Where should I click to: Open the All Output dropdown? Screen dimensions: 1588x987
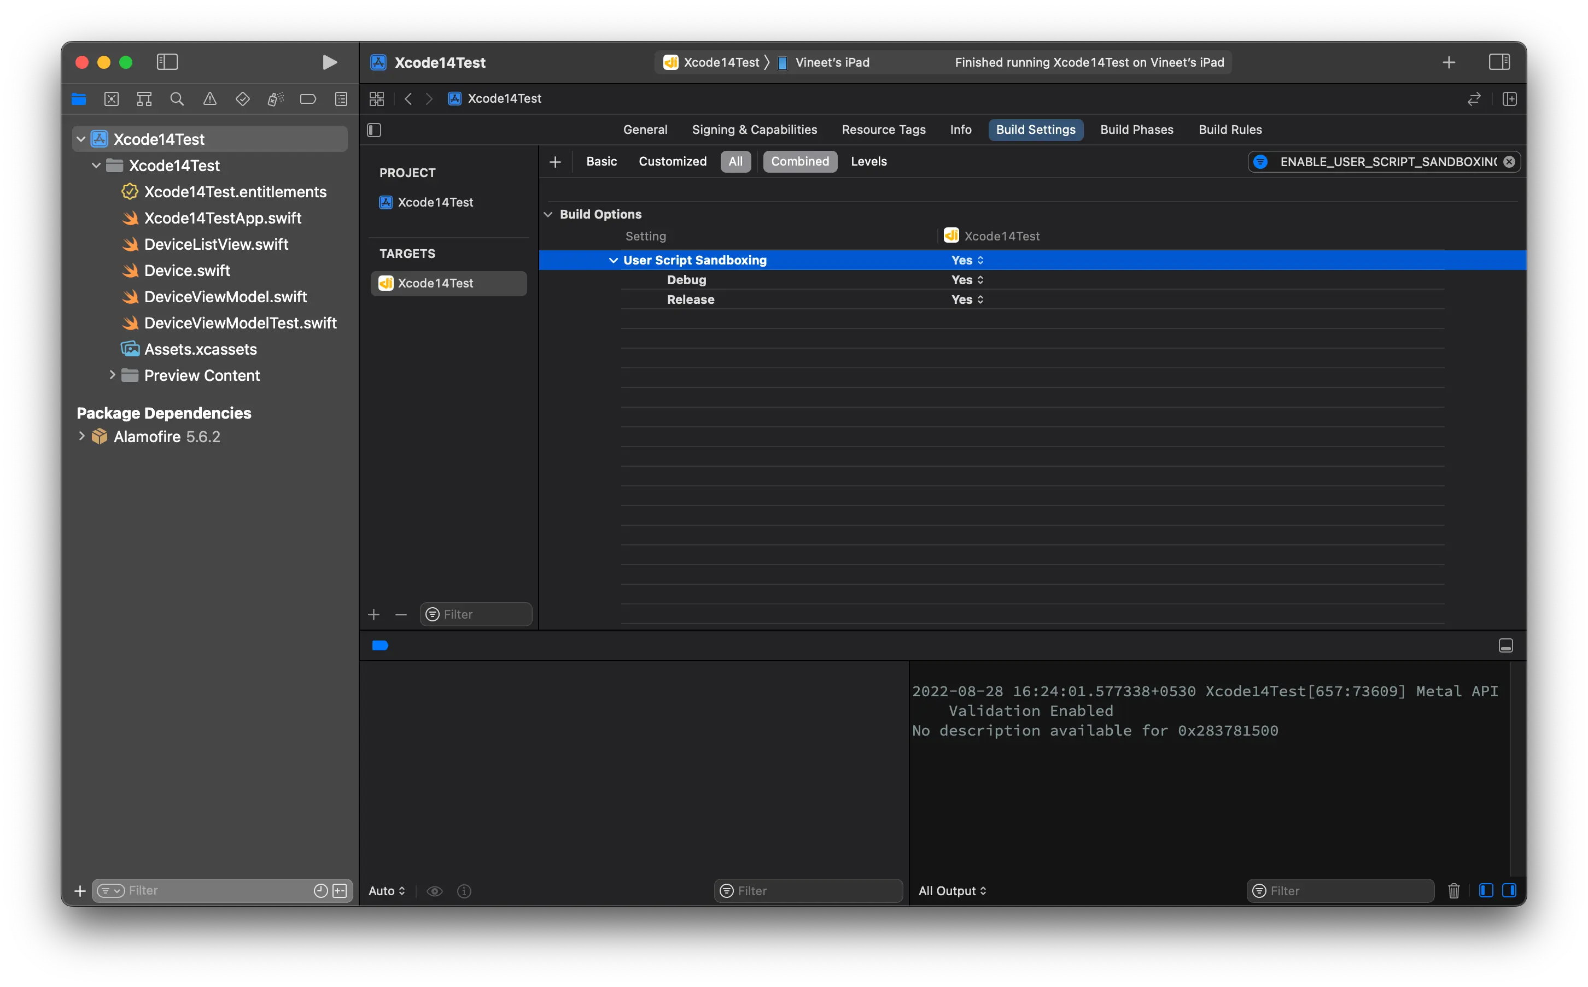[x=952, y=891]
